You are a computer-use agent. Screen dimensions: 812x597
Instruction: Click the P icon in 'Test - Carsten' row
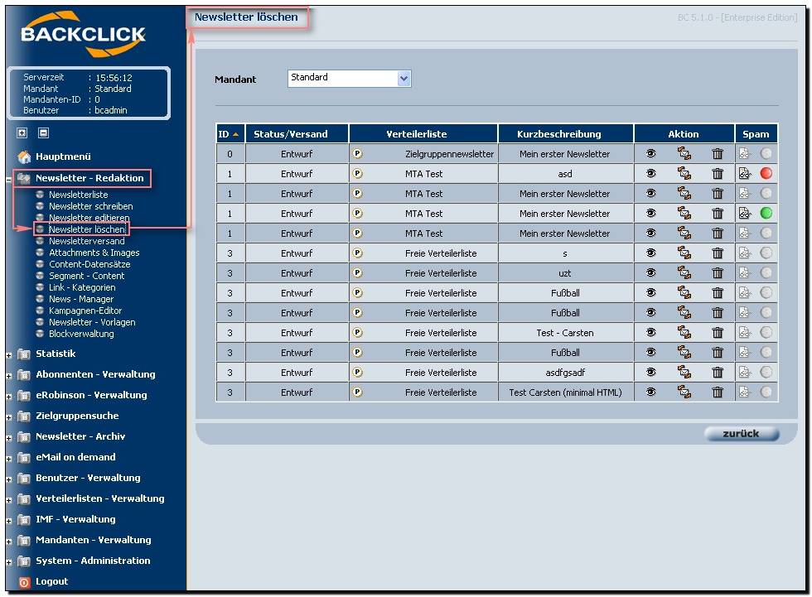(357, 332)
